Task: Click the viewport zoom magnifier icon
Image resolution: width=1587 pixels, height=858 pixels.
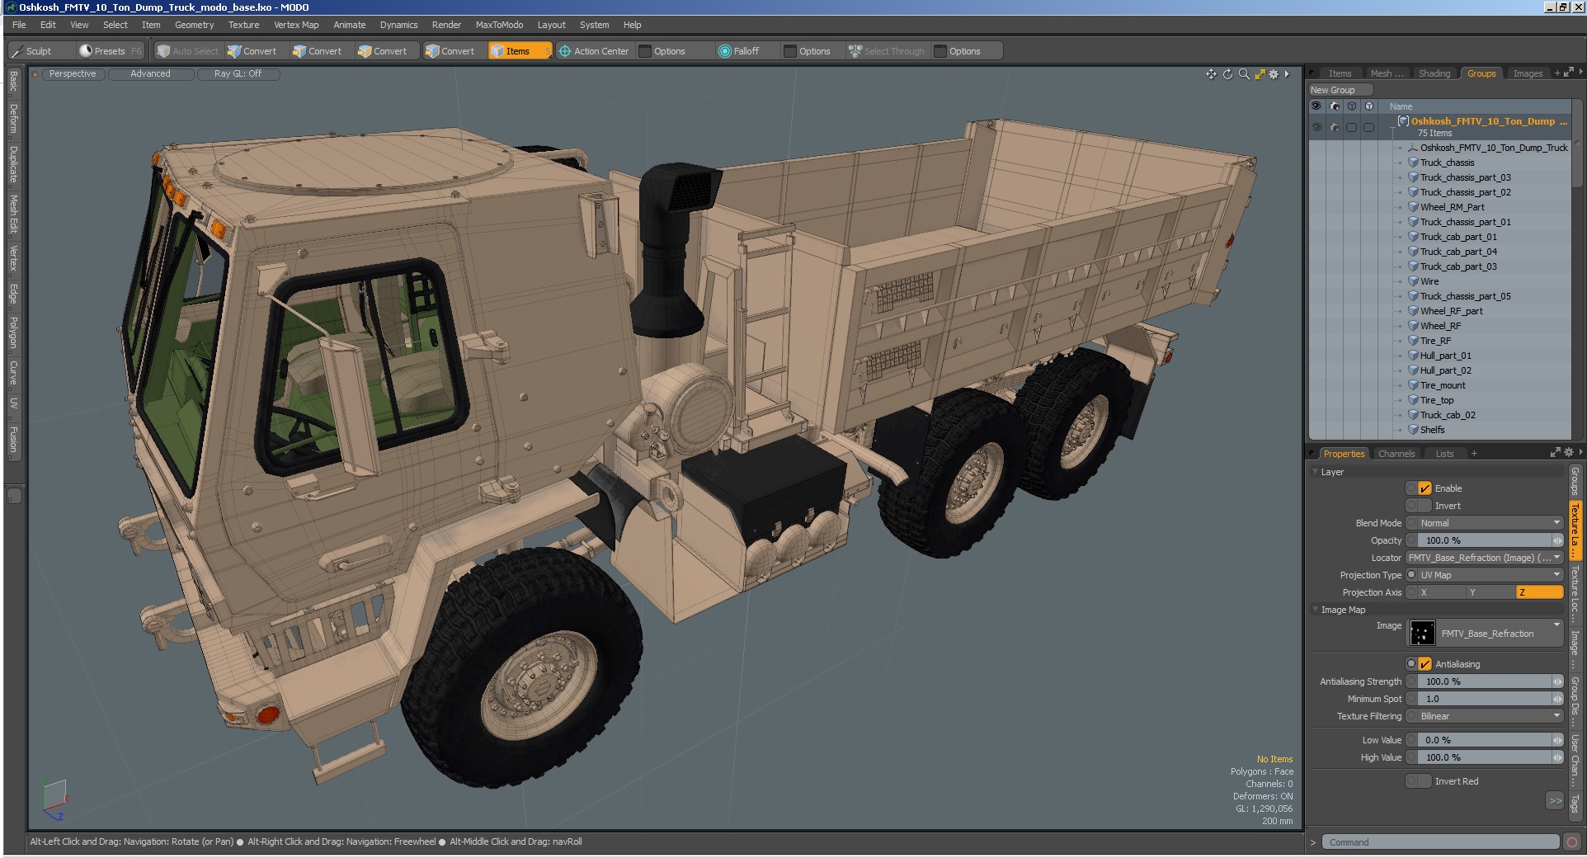Action: pyautogui.click(x=1244, y=74)
